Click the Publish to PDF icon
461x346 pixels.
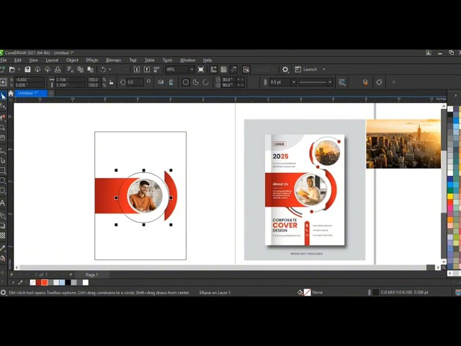click(x=156, y=69)
